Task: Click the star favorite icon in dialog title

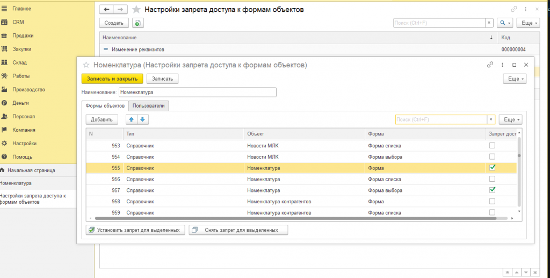Action: 85,65
